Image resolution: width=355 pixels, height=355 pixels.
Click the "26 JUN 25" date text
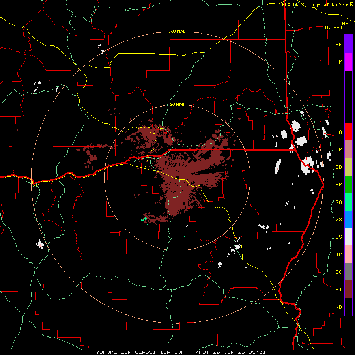pos(229,352)
